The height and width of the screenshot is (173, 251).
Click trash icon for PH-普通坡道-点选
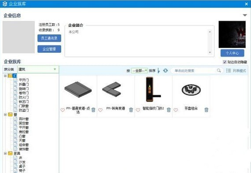pos(93,110)
